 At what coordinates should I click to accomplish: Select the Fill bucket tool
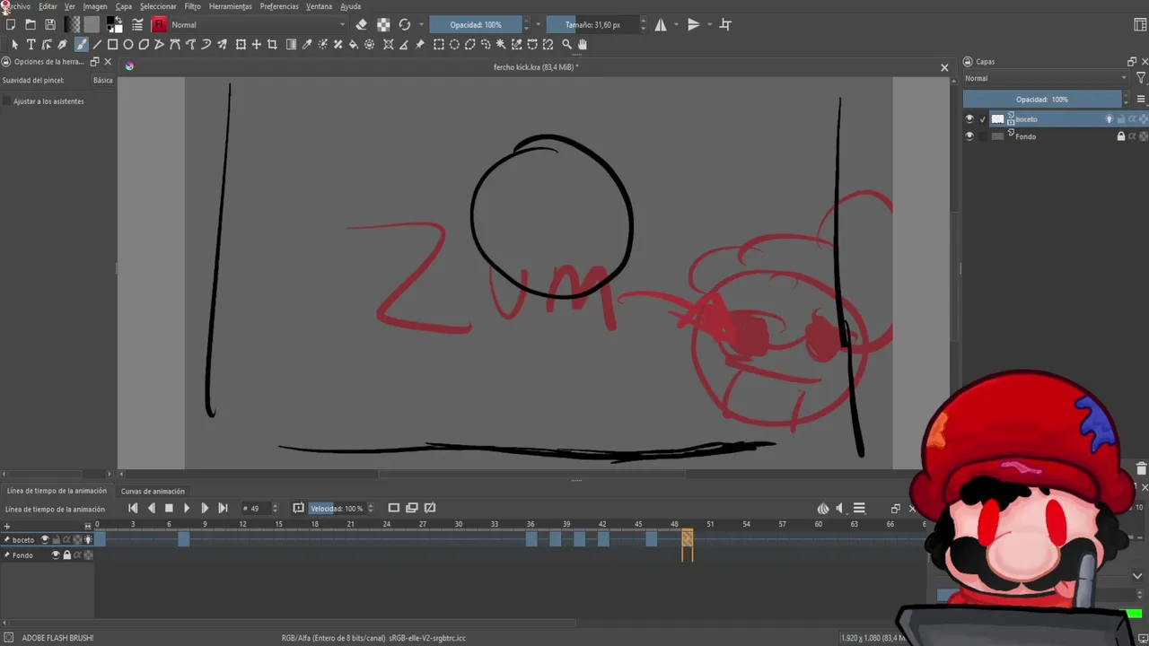tap(353, 44)
